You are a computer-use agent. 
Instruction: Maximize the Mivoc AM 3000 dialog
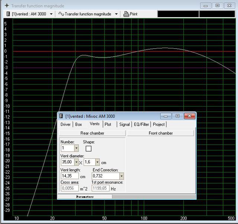pyautogui.click(x=177, y=116)
